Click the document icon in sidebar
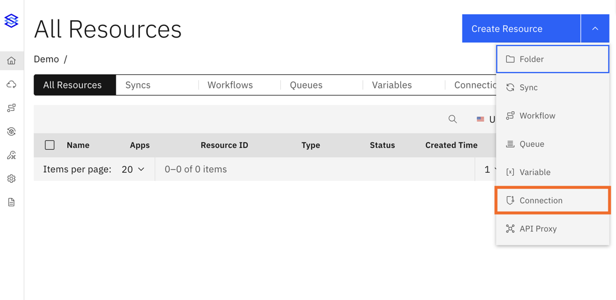616x300 pixels. [11, 202]
